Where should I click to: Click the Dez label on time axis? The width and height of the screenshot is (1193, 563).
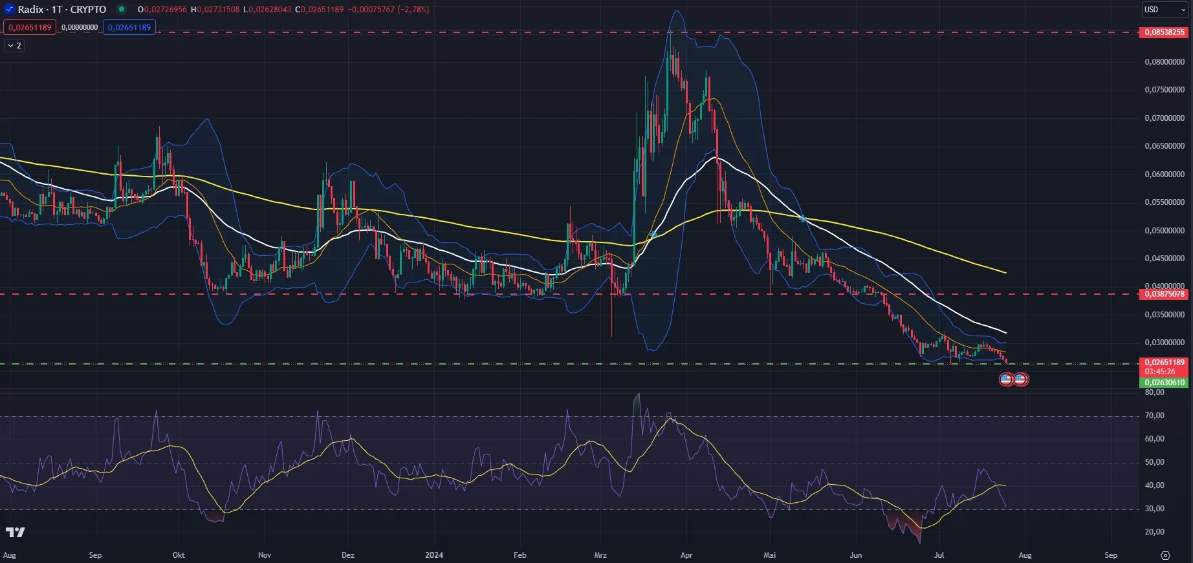[x=348, y=555]
